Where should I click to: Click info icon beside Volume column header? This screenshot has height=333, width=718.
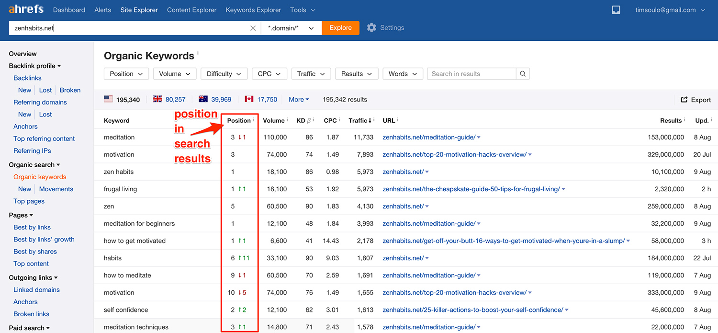[287, 120]
